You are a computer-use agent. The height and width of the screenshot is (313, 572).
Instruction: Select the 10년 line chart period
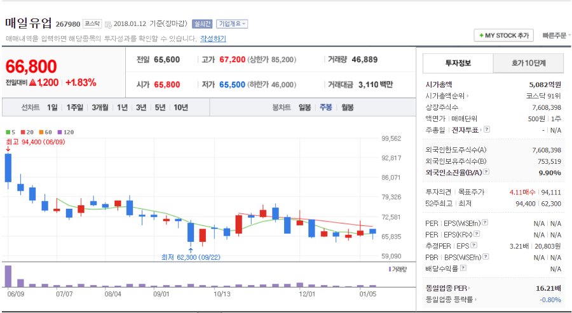[181, 107]
